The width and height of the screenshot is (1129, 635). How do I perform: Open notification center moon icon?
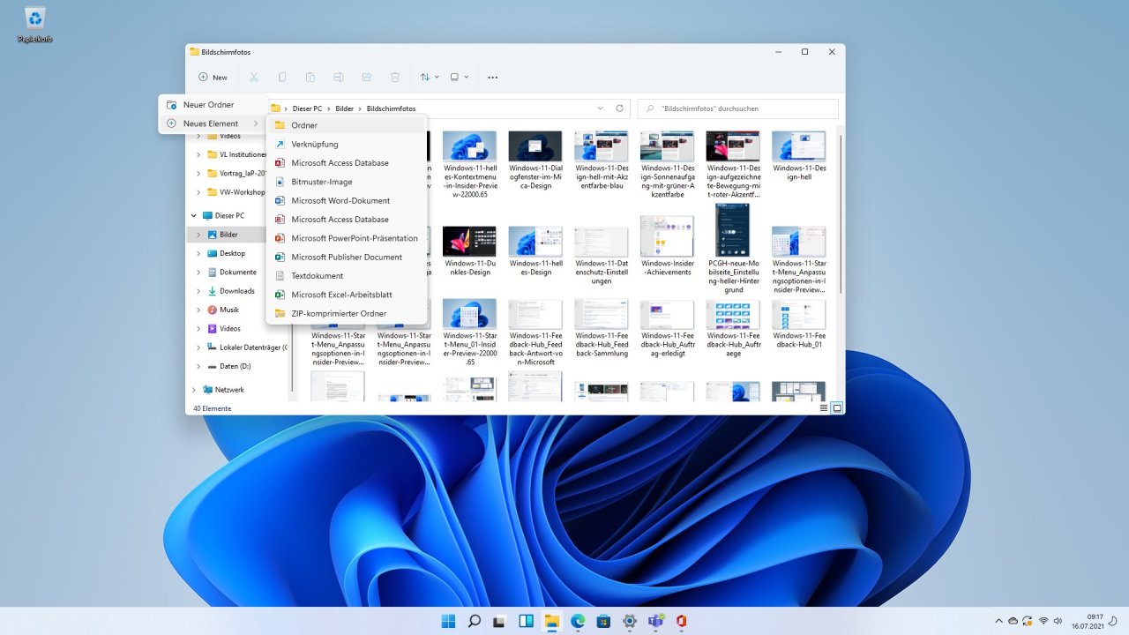(1113, 621)
